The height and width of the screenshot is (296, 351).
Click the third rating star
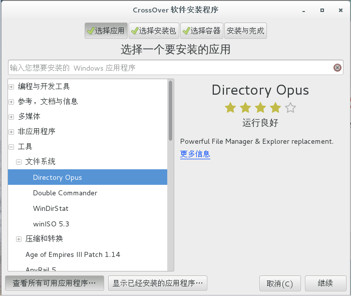point(260,108)
